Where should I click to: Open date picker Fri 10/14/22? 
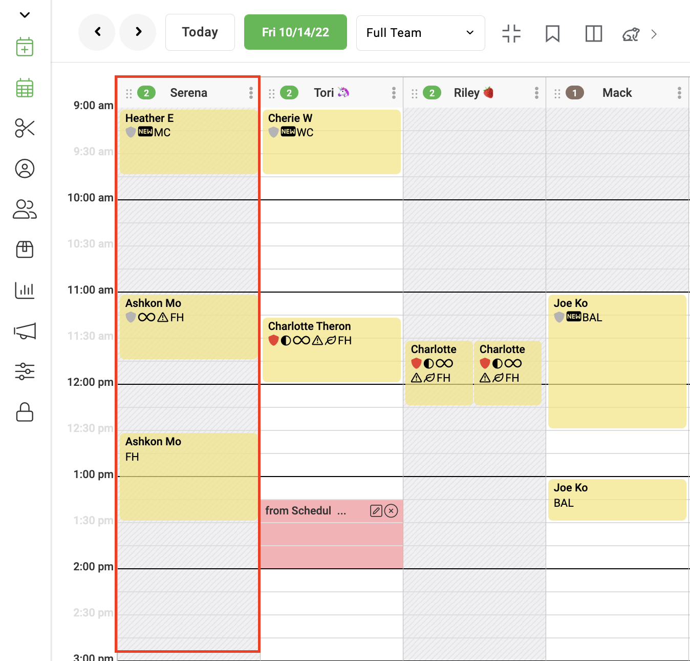295,32
